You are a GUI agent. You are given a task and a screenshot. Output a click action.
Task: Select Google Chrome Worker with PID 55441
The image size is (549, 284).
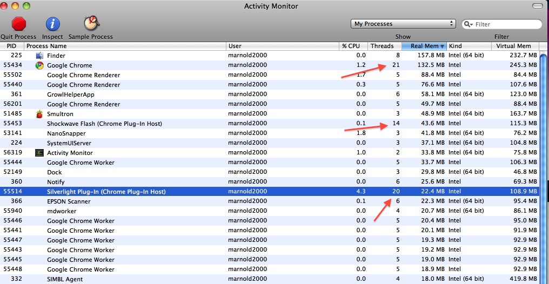point(270,231)
